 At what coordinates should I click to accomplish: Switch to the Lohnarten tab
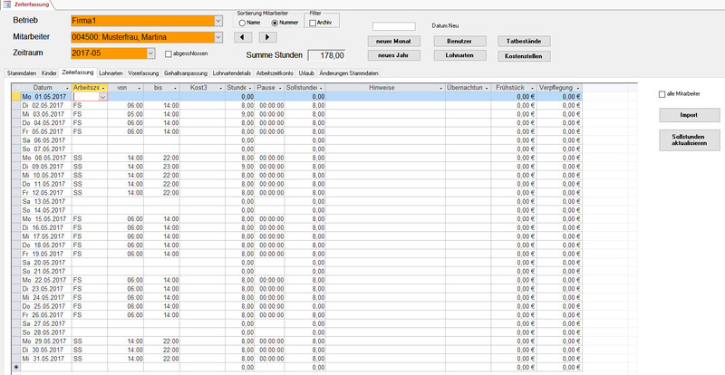[111, 73]
